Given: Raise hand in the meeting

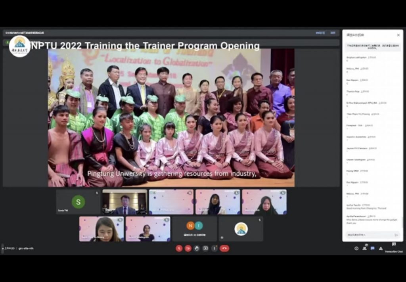Looking at the screenshot, I should pos(197,248).
